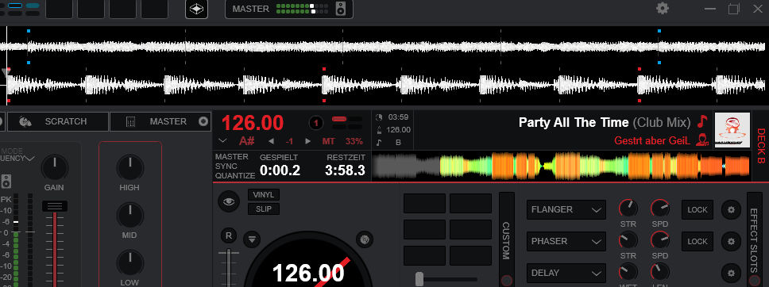Open the frequency mode dropdown chevron
This screenshot has width=769, height=287.
(30, 159)
